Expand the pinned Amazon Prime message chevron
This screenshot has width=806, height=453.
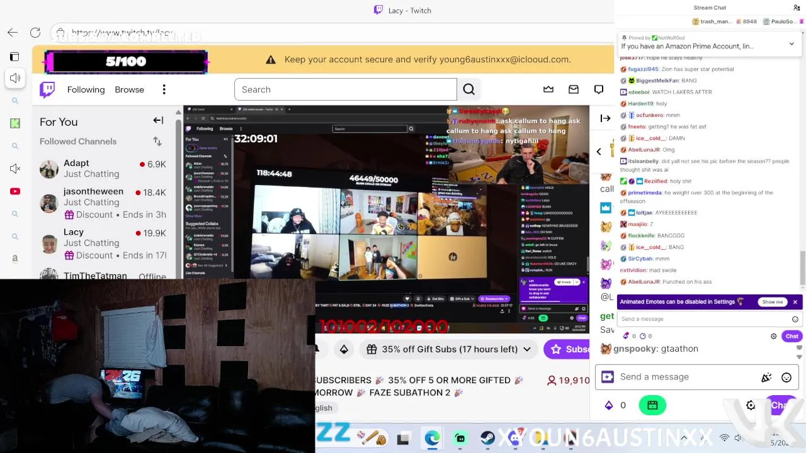tap(792, 43)
